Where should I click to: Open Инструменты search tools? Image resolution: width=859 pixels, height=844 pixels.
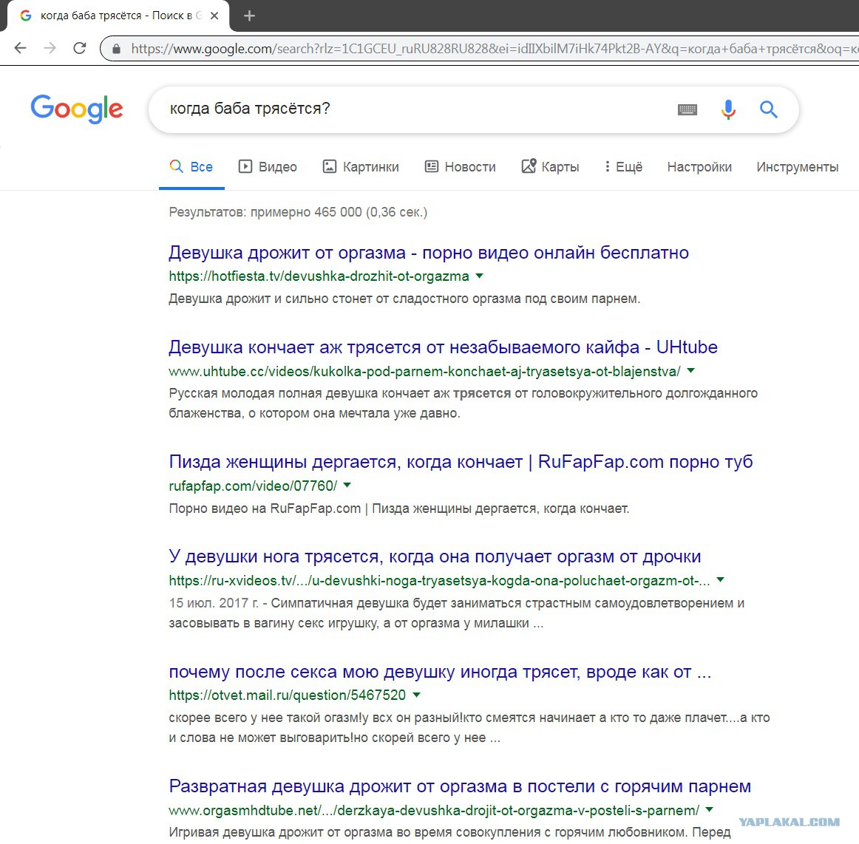click(x=797, y=166)
